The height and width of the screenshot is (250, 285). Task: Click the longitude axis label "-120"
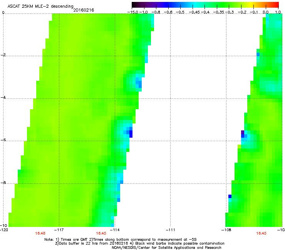click(x=4, y=230)
